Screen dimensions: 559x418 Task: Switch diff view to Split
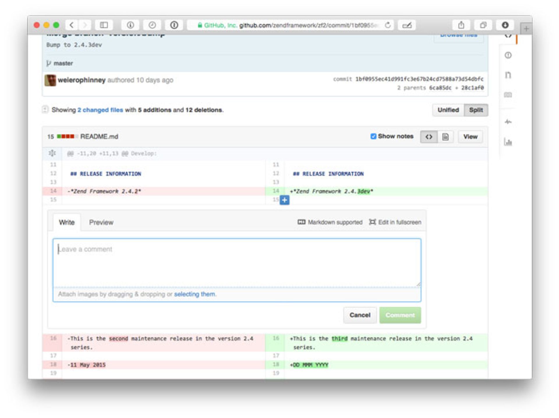476,110
